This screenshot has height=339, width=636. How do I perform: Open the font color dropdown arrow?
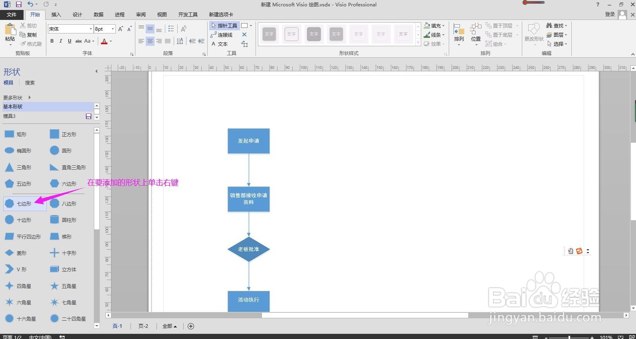click(111, 41)
